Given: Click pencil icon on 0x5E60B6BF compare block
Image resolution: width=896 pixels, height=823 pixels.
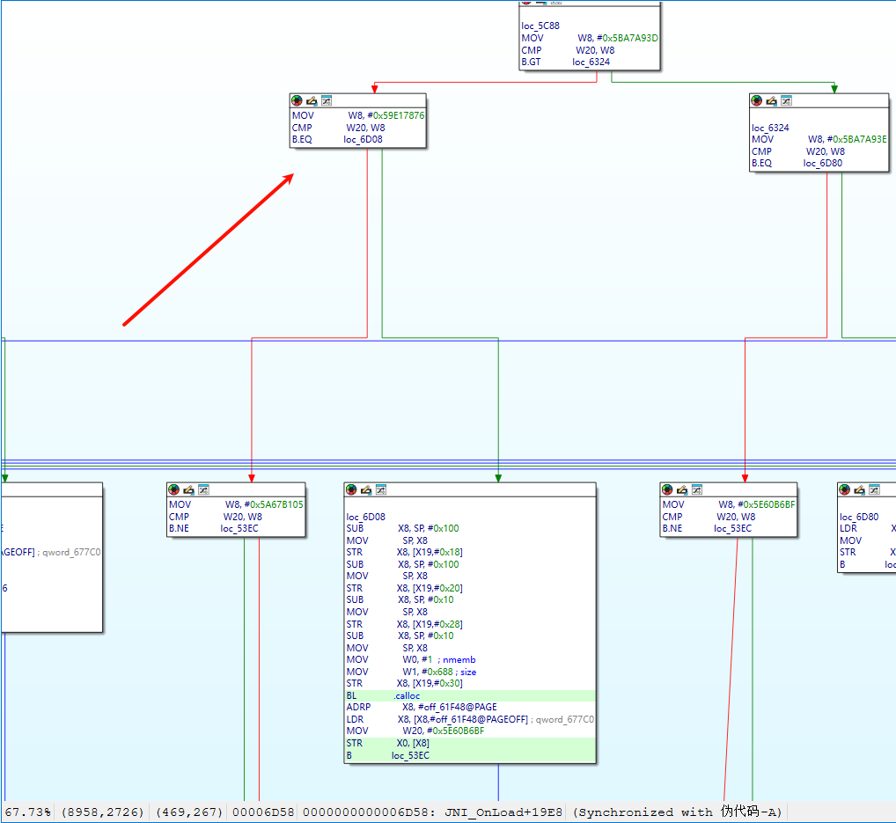Looking at the screenshot, I should [682, 489].
